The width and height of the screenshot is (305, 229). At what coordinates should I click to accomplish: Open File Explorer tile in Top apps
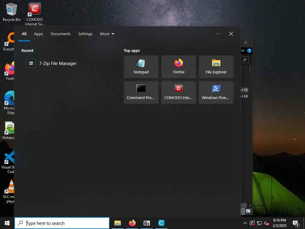pos(216,67)
